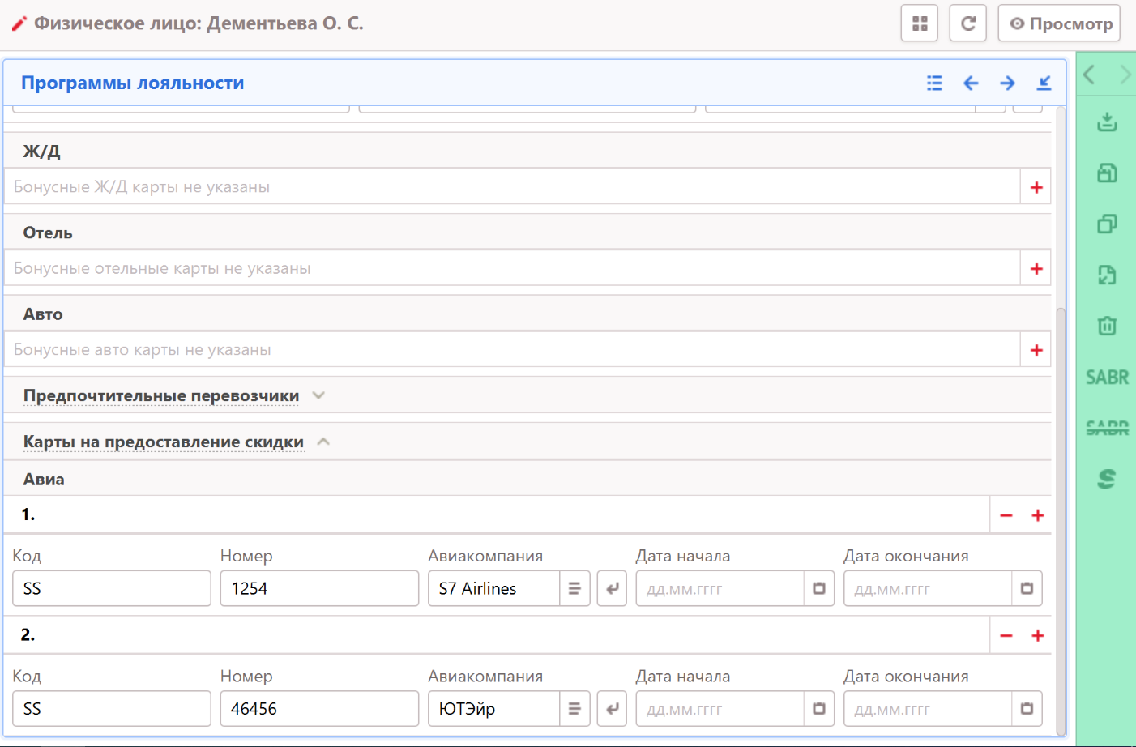
Task: Open airline list for S7 Airlines
Action: (x=574, y=589)
